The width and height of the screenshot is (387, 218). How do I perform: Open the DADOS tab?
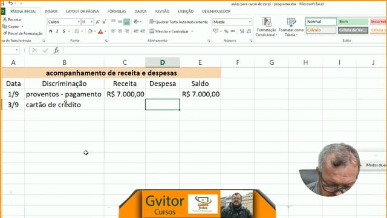(141, 12)
